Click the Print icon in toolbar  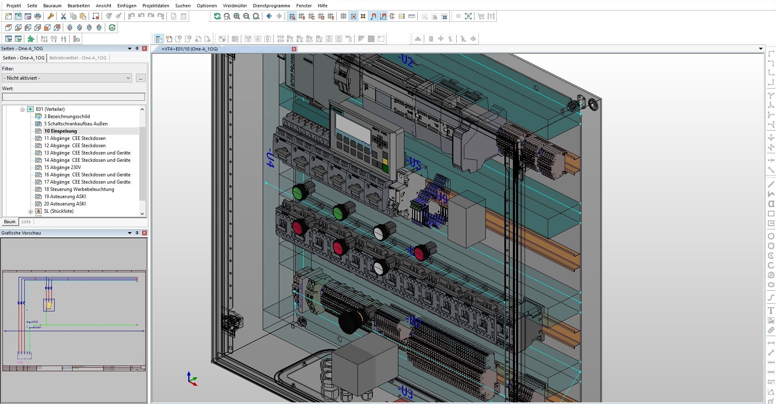tap(38, 16)
